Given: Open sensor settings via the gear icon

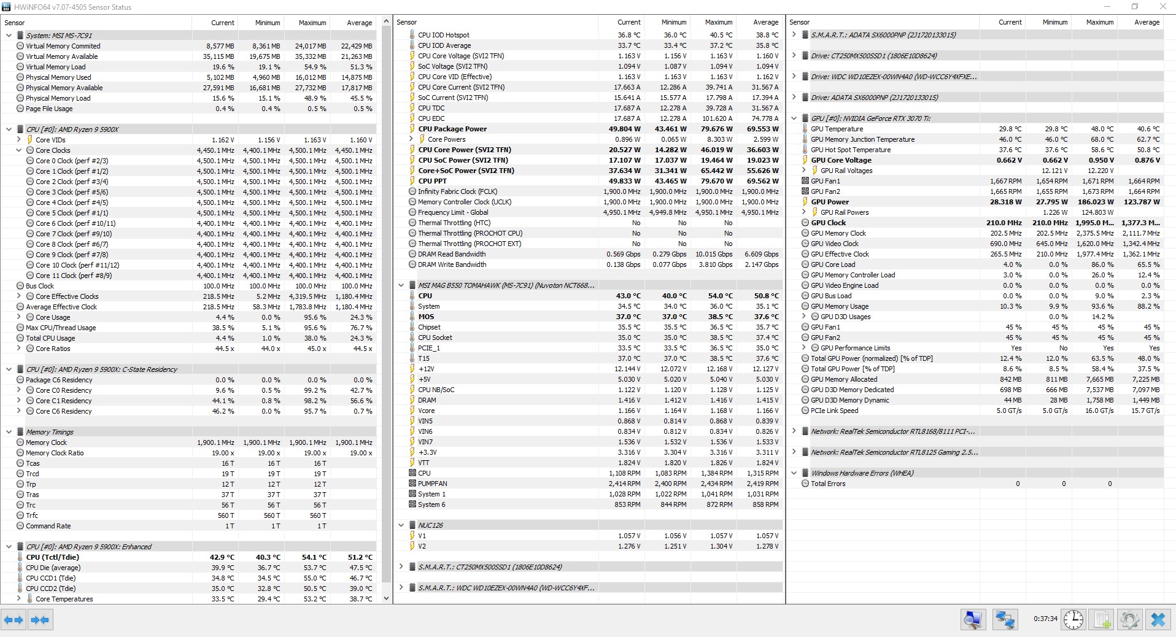Looking at the screenshot, I should pos(1130,620).
